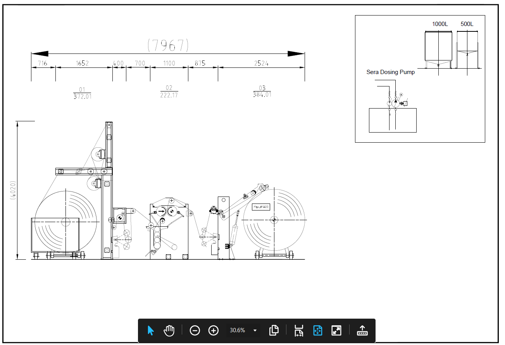Select the arrow selection tool
505x345 pixels.
pos(151,330)
